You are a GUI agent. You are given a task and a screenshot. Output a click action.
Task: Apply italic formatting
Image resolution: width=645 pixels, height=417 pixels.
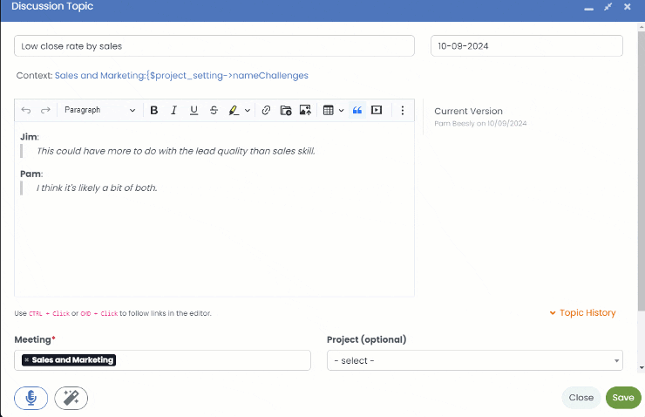click(x=173, y=111)
